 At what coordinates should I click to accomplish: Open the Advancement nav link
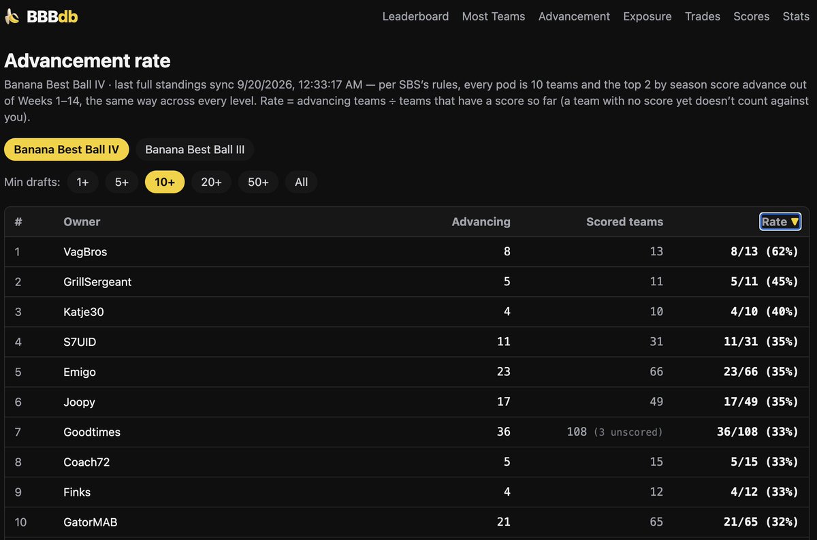pyautogui.click(x=574, y=16)
